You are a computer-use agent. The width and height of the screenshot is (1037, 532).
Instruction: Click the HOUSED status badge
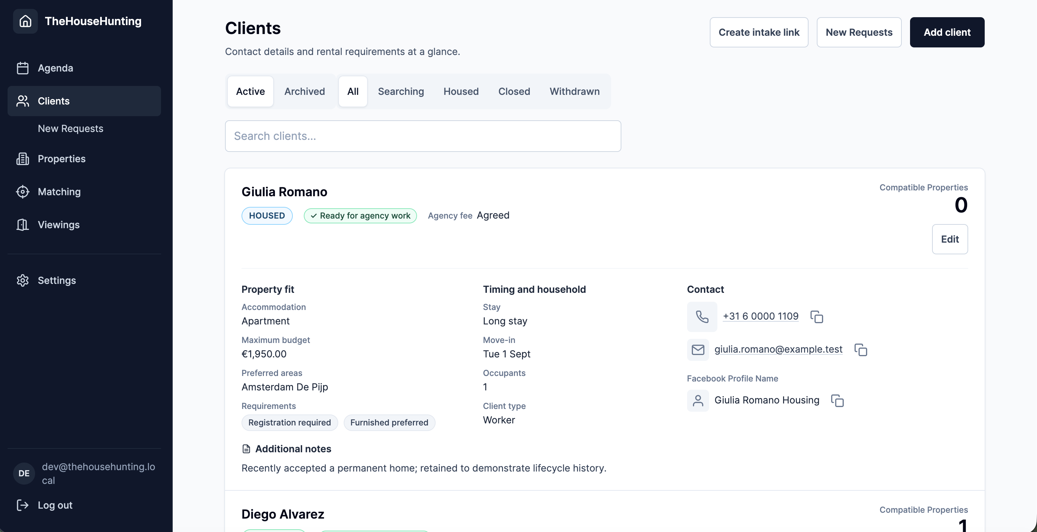click(267, 215)
